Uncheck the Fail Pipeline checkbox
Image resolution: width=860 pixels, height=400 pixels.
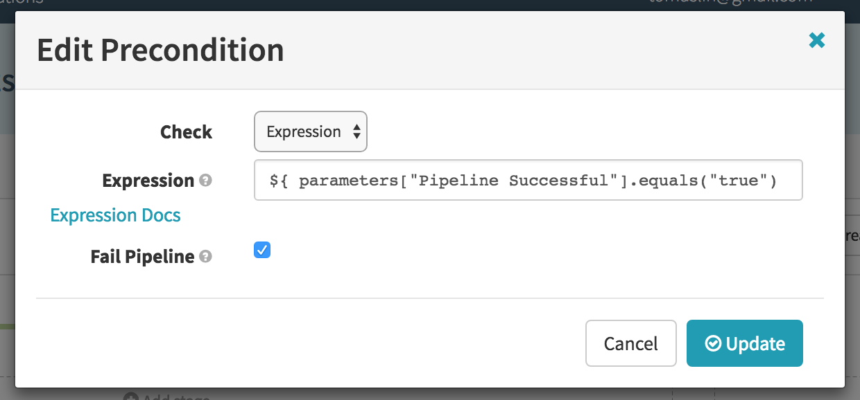click(262, 250)
